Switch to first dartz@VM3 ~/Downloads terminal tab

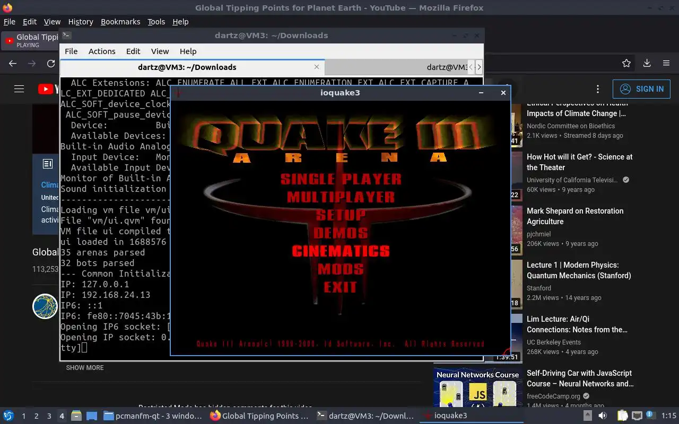coord(187,67)
